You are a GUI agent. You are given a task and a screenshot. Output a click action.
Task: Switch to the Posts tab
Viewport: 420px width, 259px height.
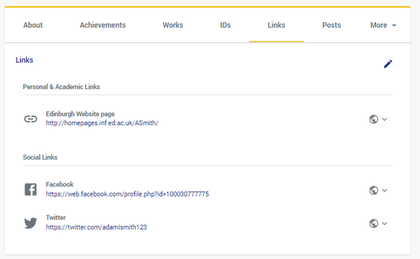pyautogui.click(x=332, y=26)
